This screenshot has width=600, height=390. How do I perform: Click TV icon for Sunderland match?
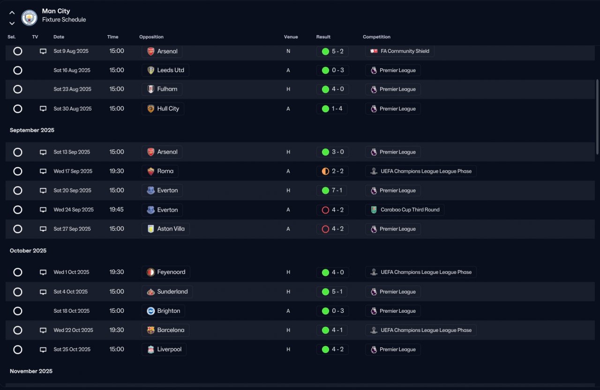click(43, 292)
